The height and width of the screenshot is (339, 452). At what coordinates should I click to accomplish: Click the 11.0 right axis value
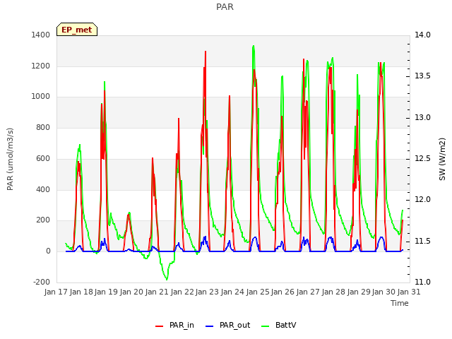[422, 282]
